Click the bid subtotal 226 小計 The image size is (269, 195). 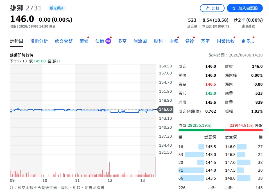tap(197, 188)
